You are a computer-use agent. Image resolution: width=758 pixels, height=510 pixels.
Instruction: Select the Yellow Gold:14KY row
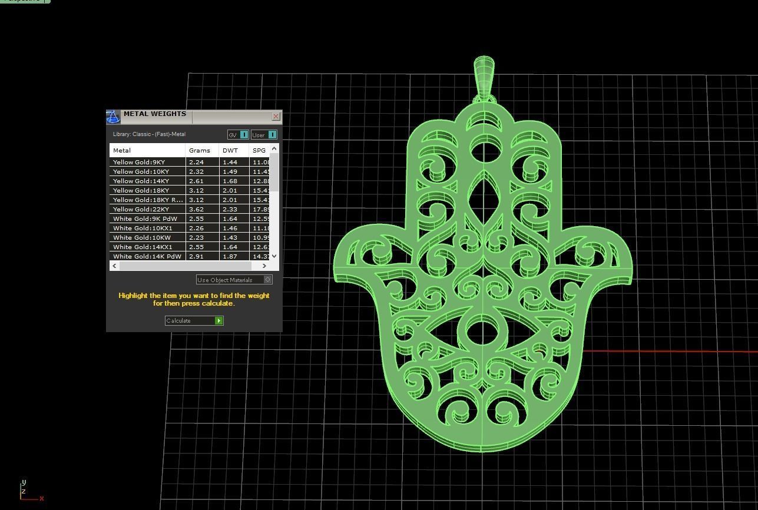[190, 181]
